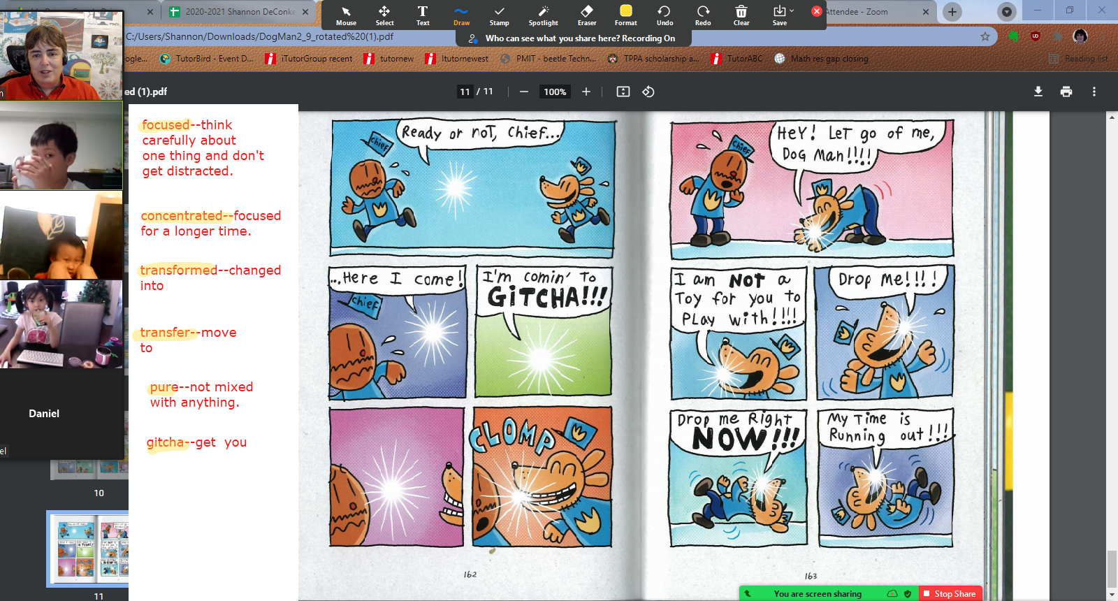Open the PMIT - beetle Techn... bookmark

548,59
